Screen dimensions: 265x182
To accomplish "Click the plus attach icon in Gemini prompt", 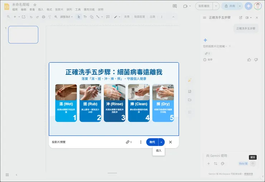I will pyautogui.click(x=208, y=164).
